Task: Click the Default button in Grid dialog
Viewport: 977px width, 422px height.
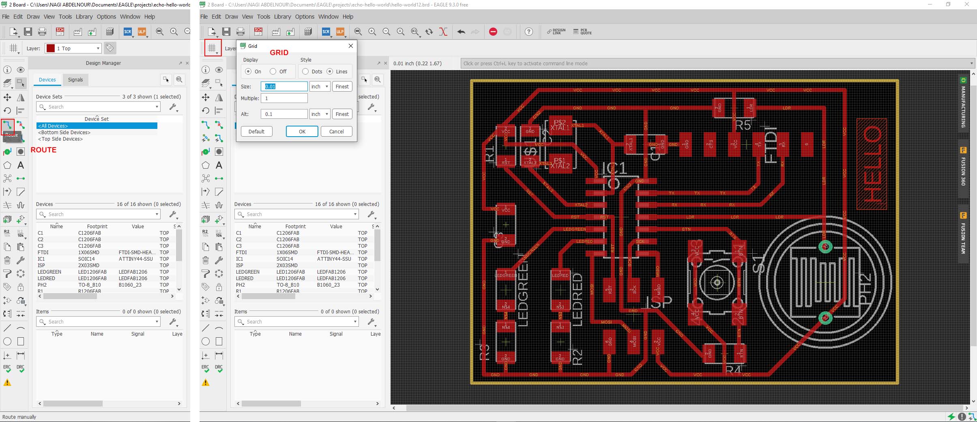Action: click(256, 131)
